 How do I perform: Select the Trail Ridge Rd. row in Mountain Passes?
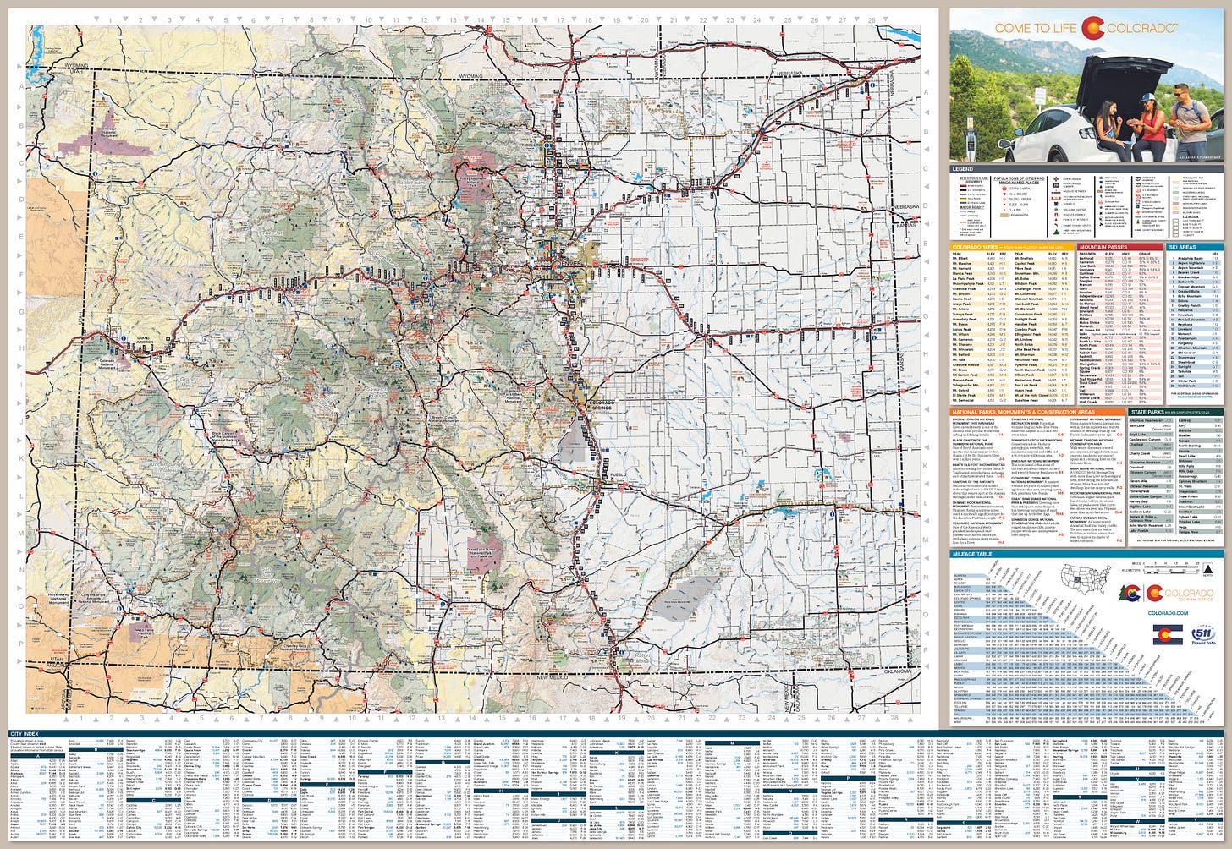(x=1119, y=379)
